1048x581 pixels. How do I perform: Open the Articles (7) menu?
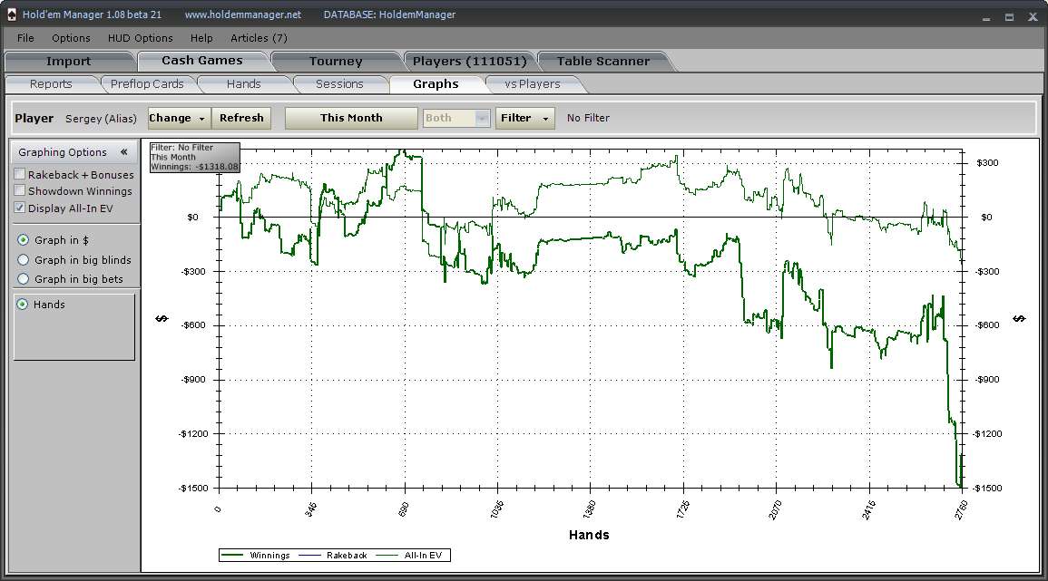coord(259,38)
